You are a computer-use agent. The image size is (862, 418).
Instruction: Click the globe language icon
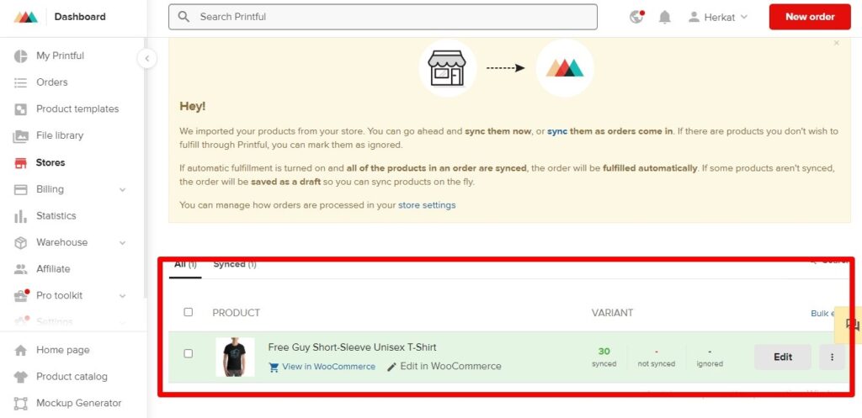636,17
